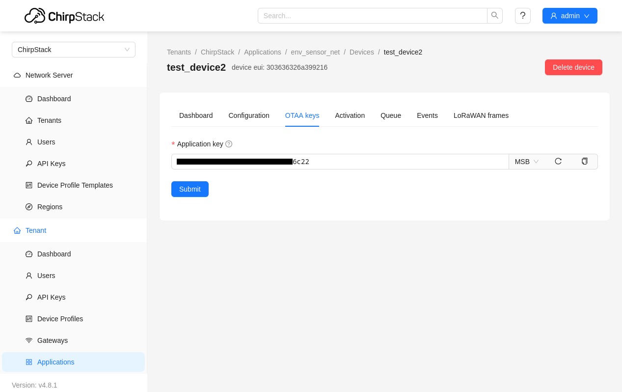This screenshot has width=622, height=392.
Task: Go to Devices breadcrumb link
Action: point(362,52)
